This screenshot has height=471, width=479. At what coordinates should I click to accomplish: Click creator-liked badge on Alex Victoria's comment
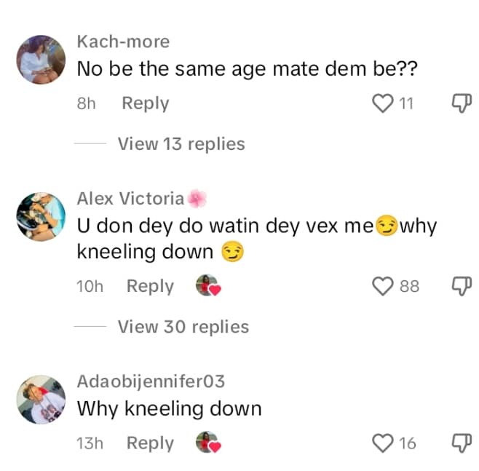tap(207, 286)
